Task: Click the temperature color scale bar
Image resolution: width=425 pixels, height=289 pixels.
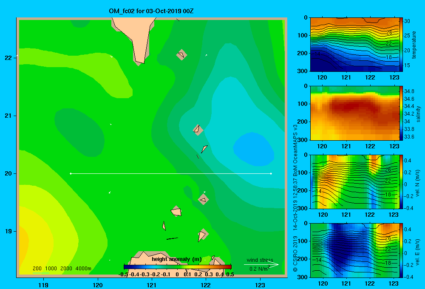Action: pyautogui.click(x=401, y=45)
